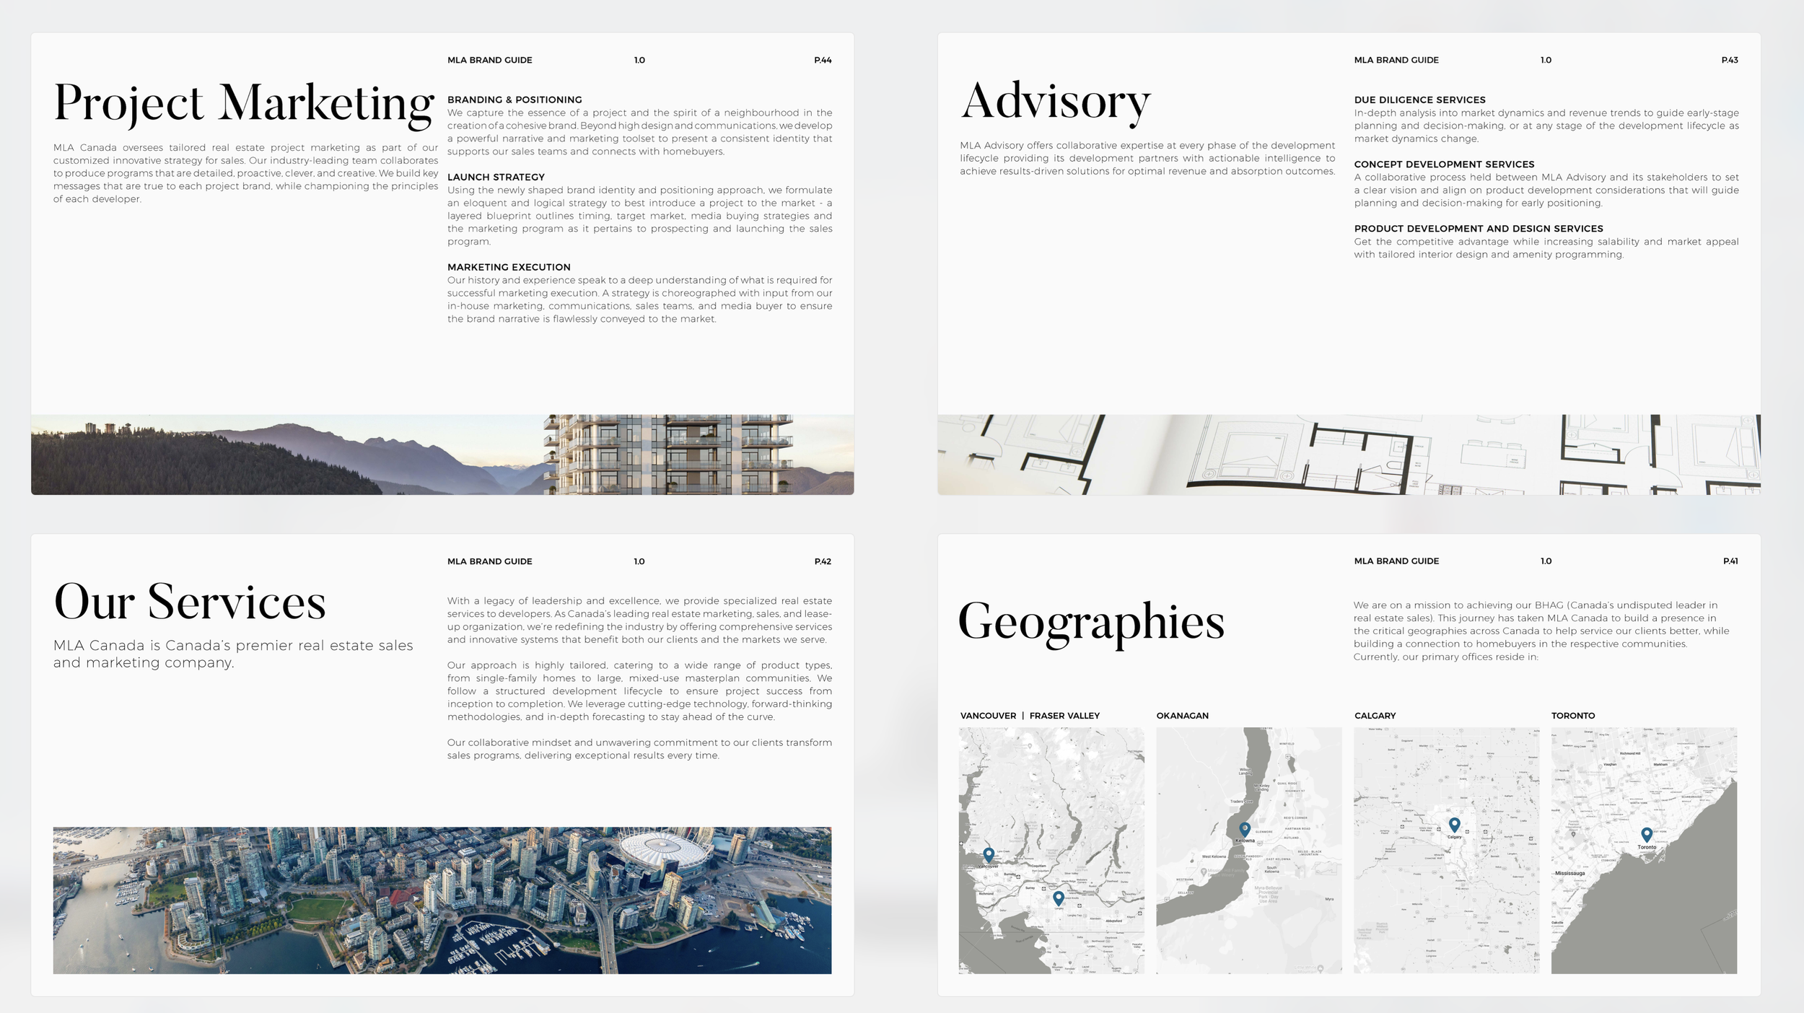This screenshot has width=1804, height=1013.
Task: Select the "CONCEPT DEVELOPMENT SERVICES" heading
Action: point(1444,165)
